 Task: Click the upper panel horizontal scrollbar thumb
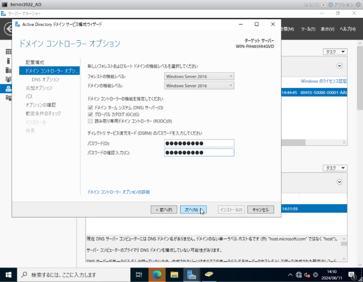(x=293, y=142)
